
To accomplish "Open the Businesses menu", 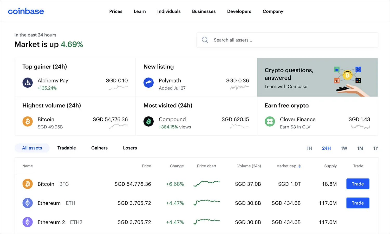I will point(204,11).
